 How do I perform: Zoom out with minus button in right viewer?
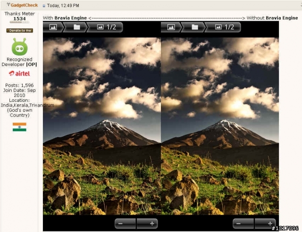243,224
